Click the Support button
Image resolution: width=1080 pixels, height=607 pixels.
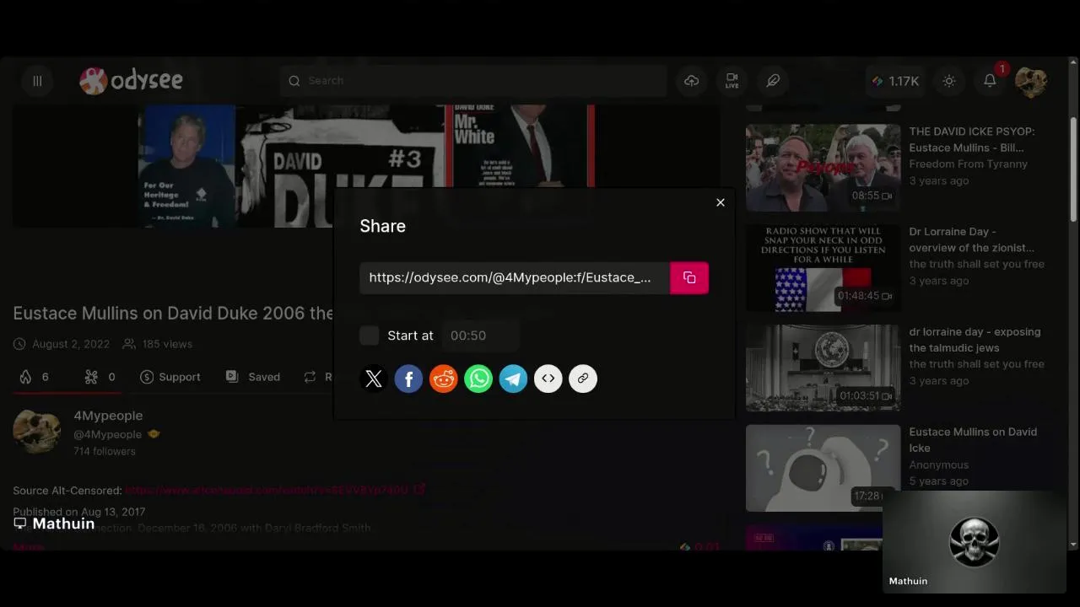tap(170, 377)
